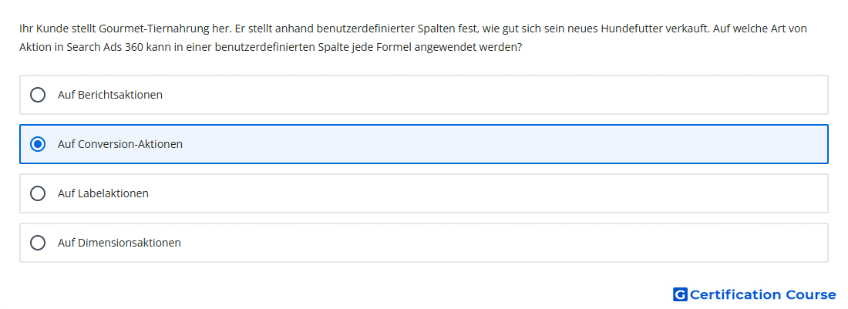Viewport: 848px width, 309px height.
Task: Pick the Auf Dimensionsaktionen radio circle
Action: [38, 243]
